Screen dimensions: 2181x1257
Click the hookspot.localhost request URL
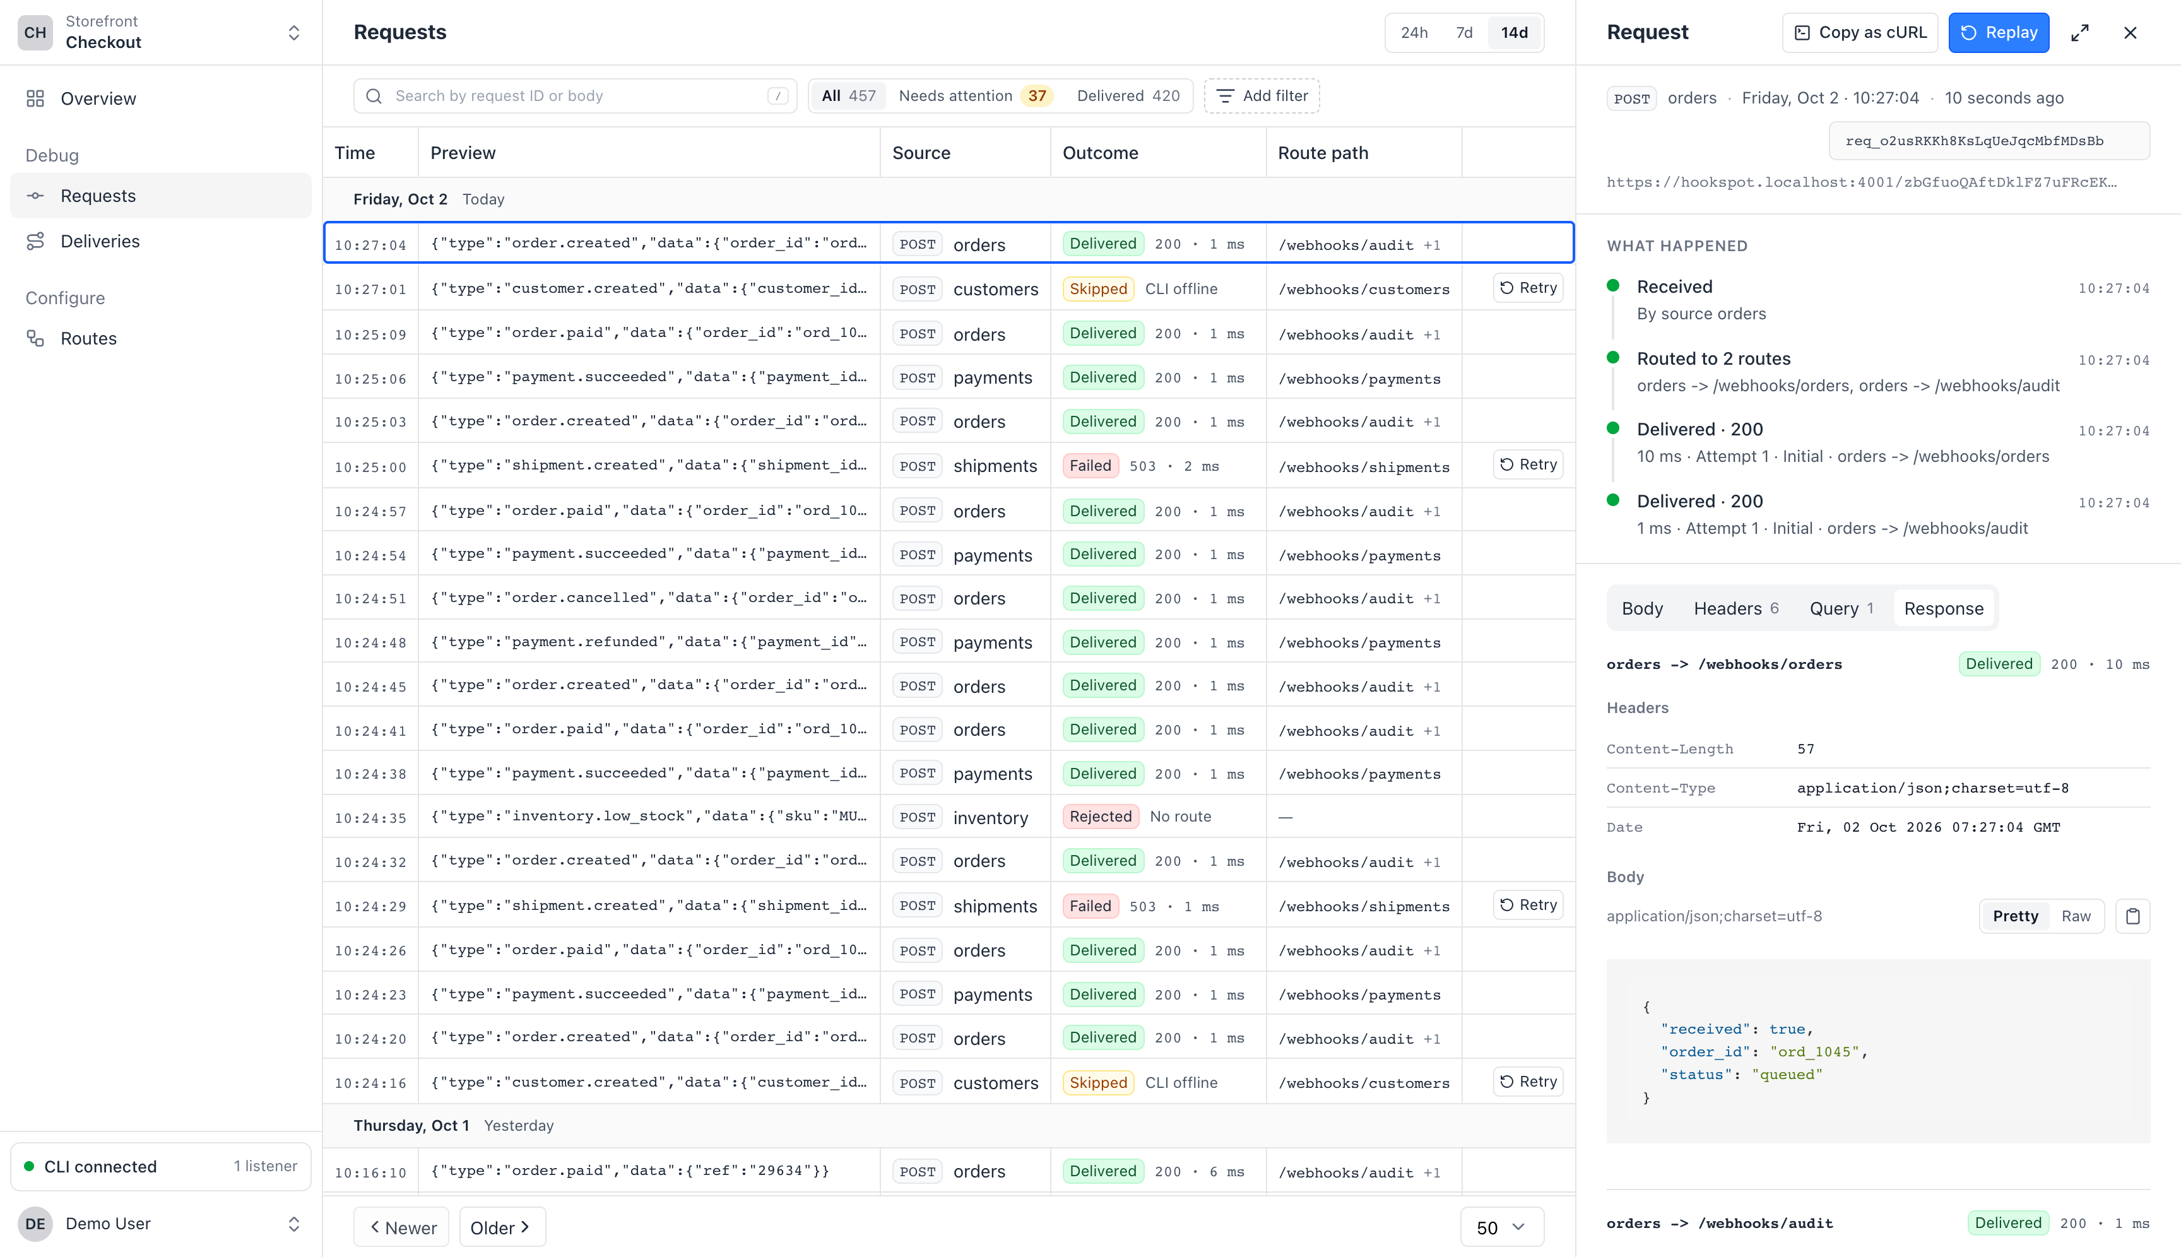tap(1860, 182)
